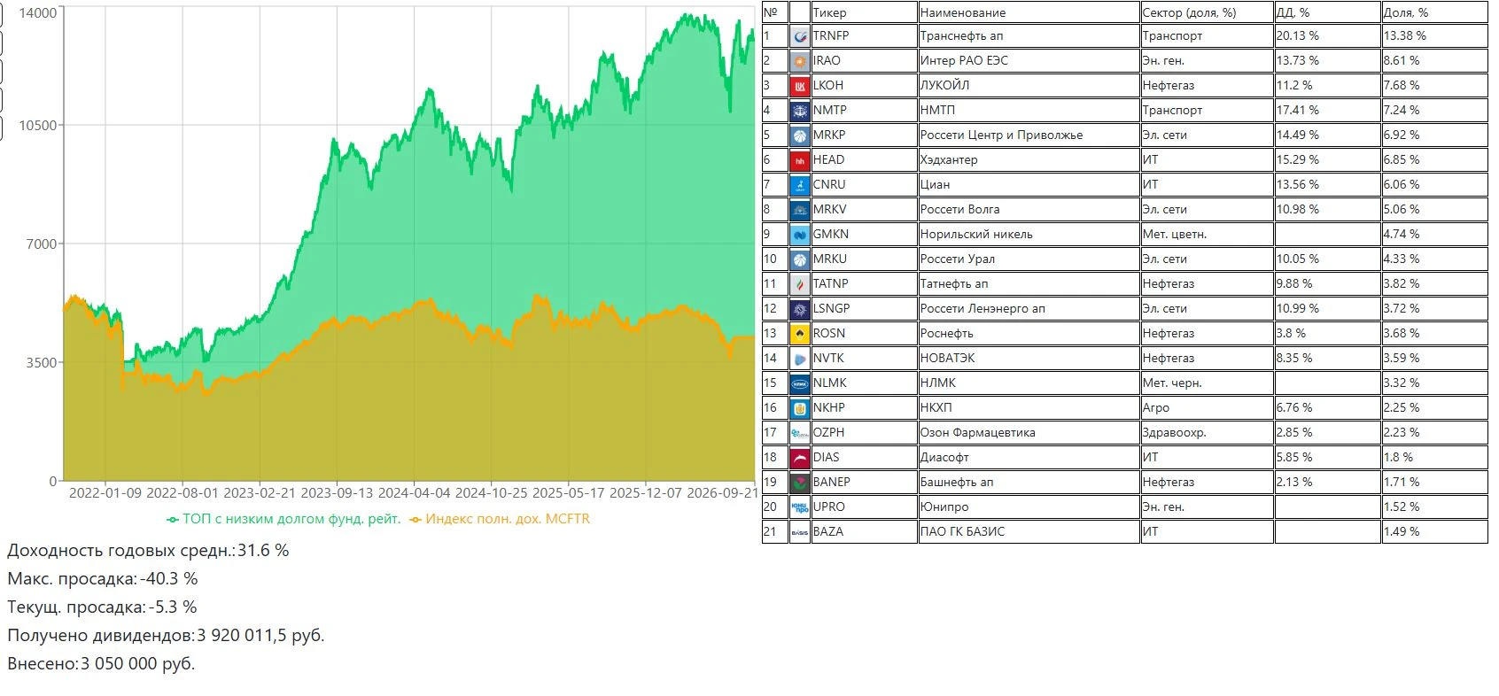Toggle the green ТОП с низким долгом legend series
This screenshot has height=696, width=1499.
(x=283, y=519)
